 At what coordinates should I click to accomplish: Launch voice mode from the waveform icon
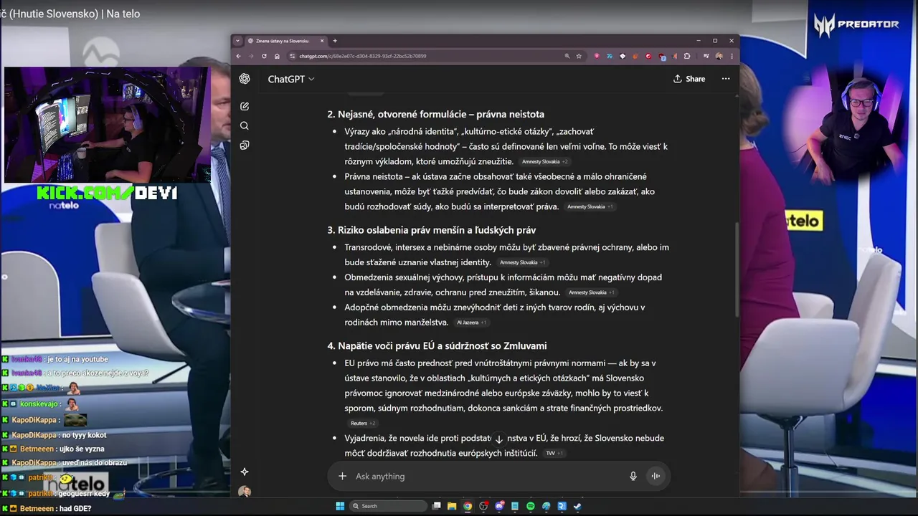tap(655, 476)
